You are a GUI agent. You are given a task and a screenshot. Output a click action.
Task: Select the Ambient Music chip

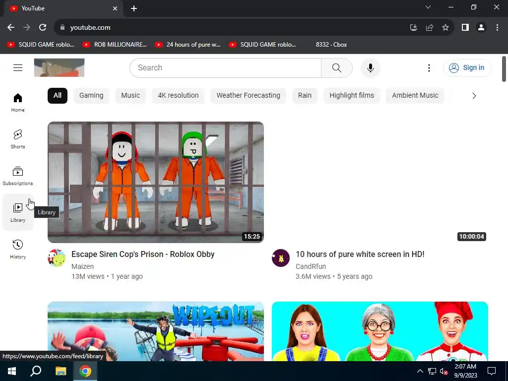point(415,96)
